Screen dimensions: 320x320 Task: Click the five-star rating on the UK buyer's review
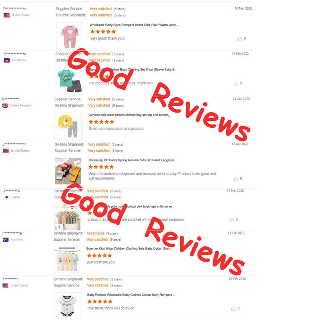pyautogui.click(x=101, y=122)
